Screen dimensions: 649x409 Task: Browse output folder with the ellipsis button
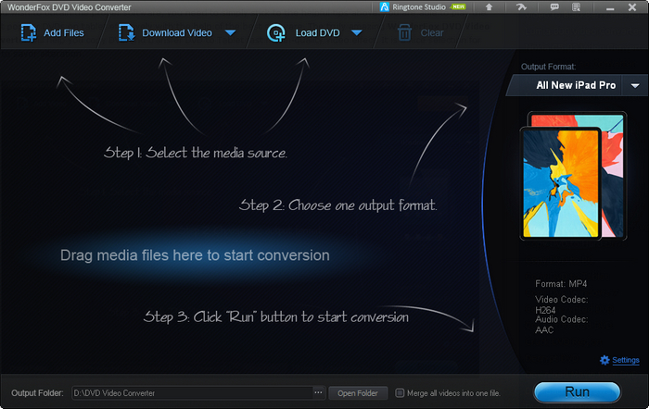[318, 392]
